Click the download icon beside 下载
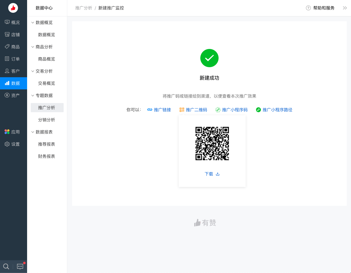The height and width of the screenshot is (273, 351). tap(218, 174)
